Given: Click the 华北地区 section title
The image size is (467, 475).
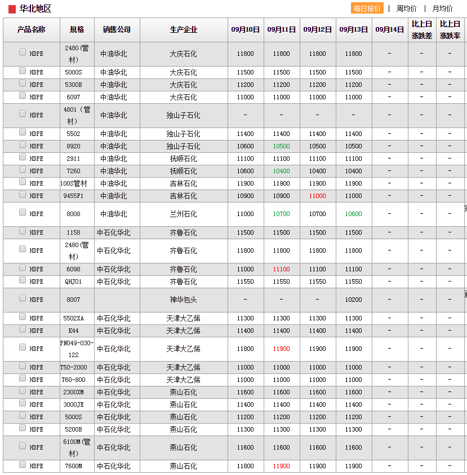Looking at the screenshot, I should [x=35, y=9].
